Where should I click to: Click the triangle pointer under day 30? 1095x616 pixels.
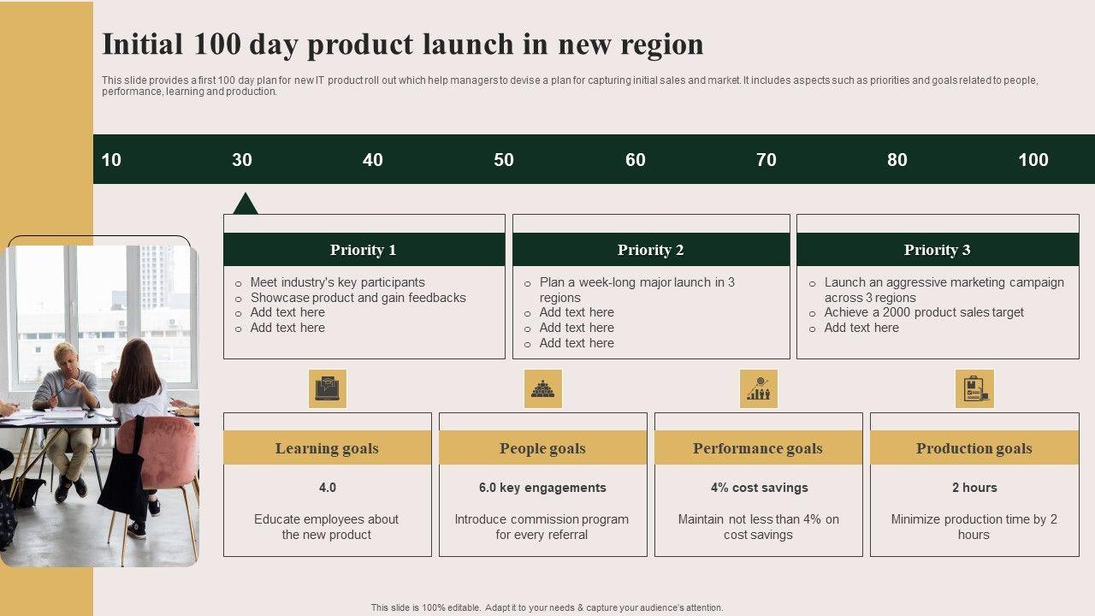246,204
